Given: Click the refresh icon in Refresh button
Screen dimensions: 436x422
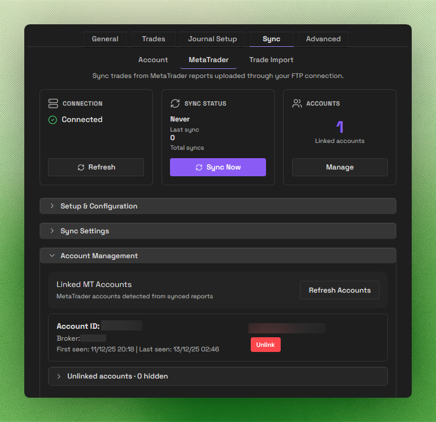Looking at the screenshot, I should (x=81, y=167).
